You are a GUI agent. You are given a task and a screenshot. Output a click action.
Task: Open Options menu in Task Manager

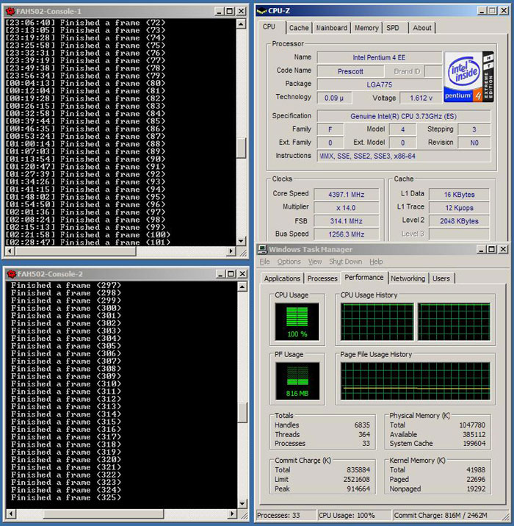tap(289, 262)
